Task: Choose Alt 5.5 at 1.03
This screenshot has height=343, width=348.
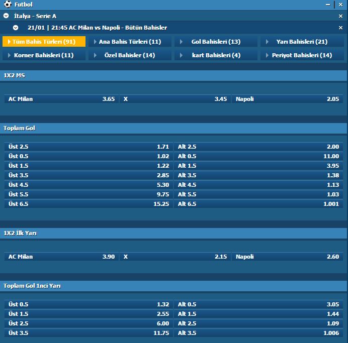Action: 258,194
